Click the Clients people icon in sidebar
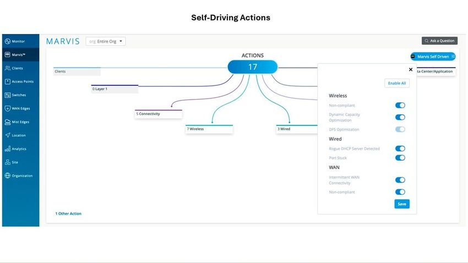468x263 pixels. click(8, 68)
